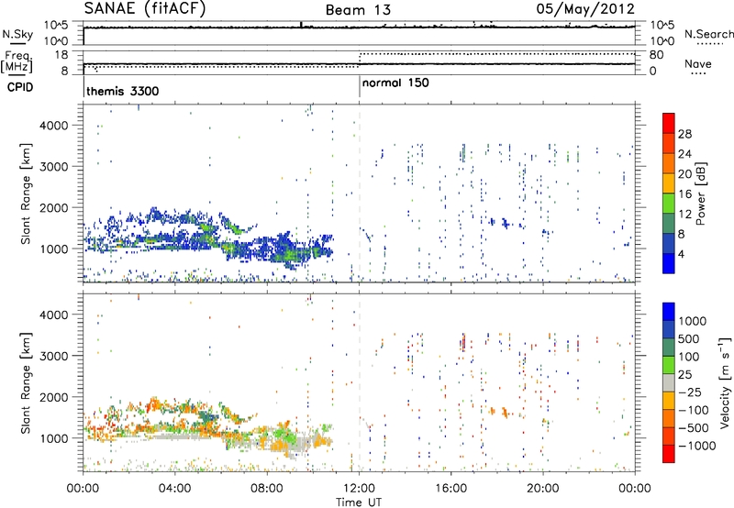Select the '−1000' label on Velocity colorbar
This screenshot has height=508, width=734.
coord(697,446)
